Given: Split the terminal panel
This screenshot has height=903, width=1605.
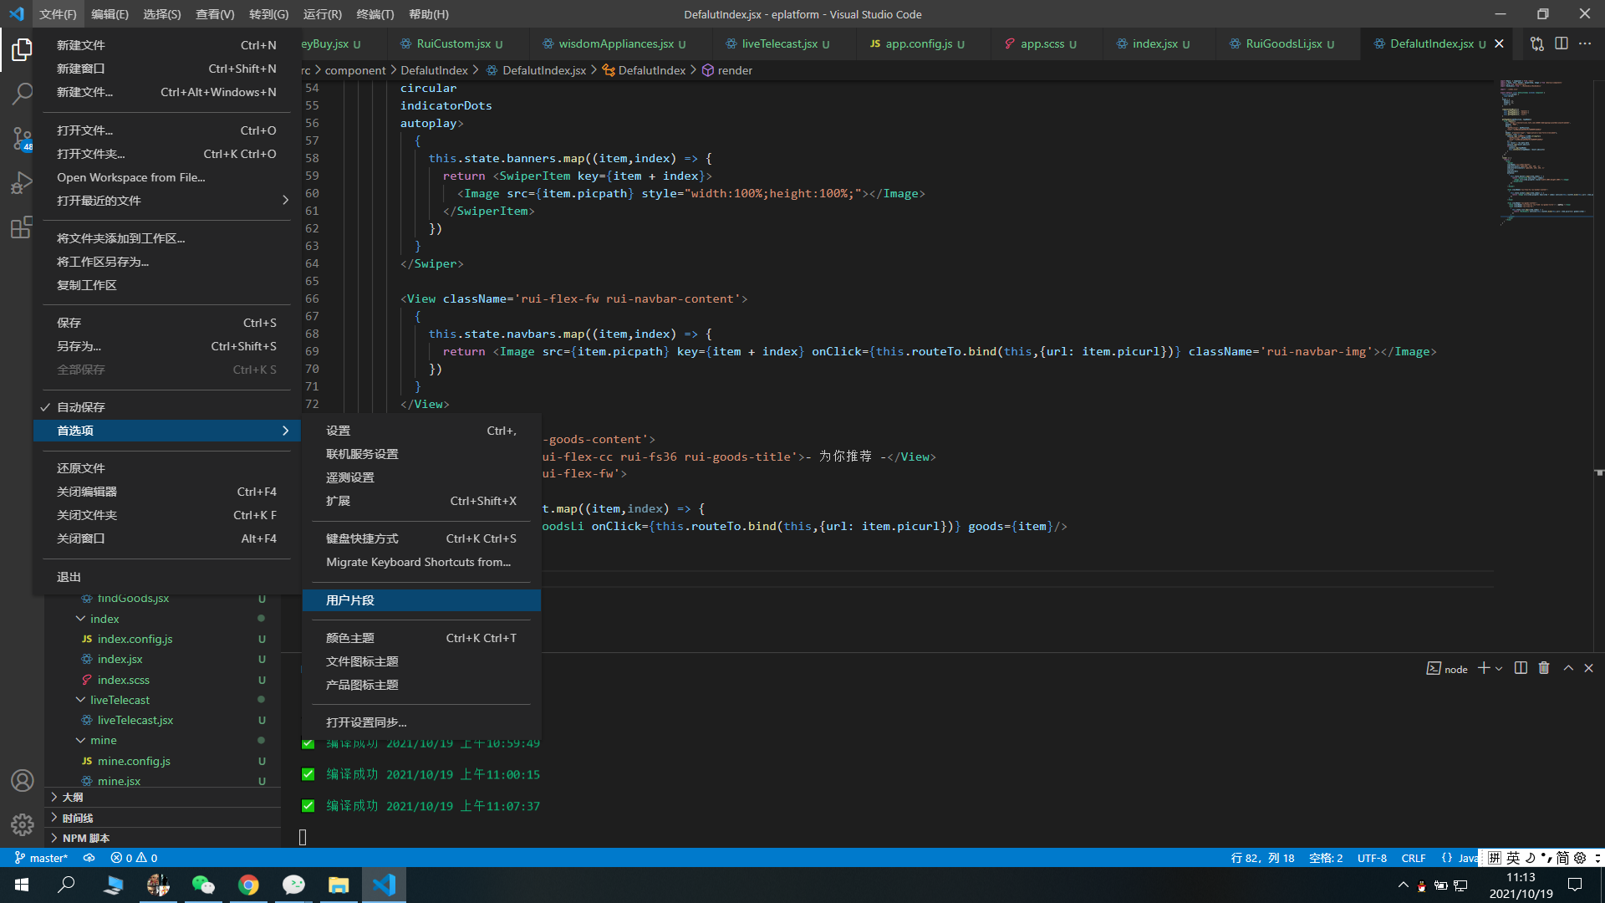Looking at the screenshot, I should tap(1521, 667).
